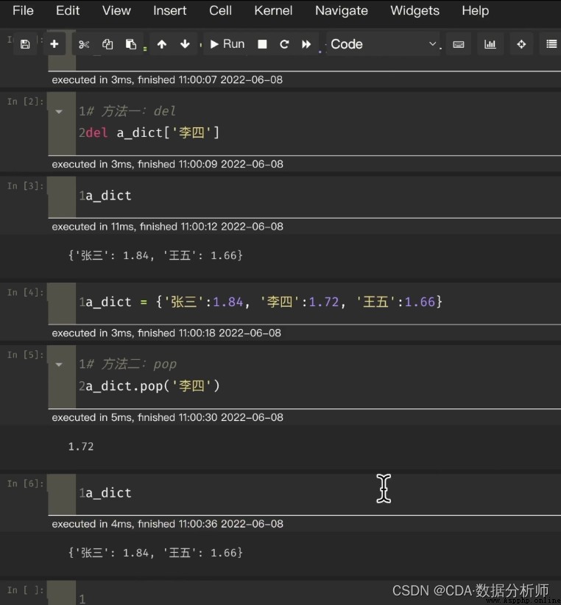Insert a new cell with the plus icon
Viewport: 561px width, 605px height.
point(54,44)
